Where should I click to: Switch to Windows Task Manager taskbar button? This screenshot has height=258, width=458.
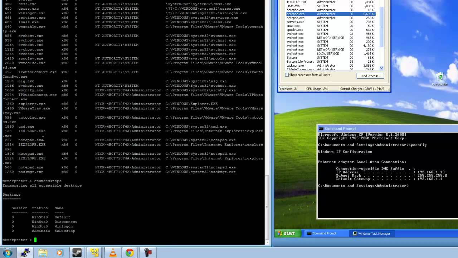pyautogui.click(x=372, y=234)
